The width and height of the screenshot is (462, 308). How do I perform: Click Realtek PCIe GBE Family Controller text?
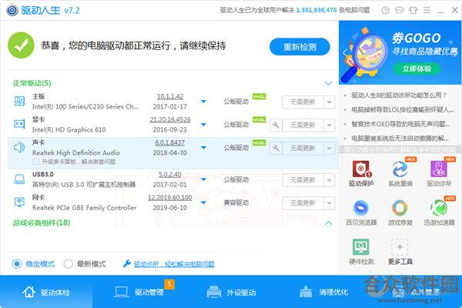tap(84, 208)
